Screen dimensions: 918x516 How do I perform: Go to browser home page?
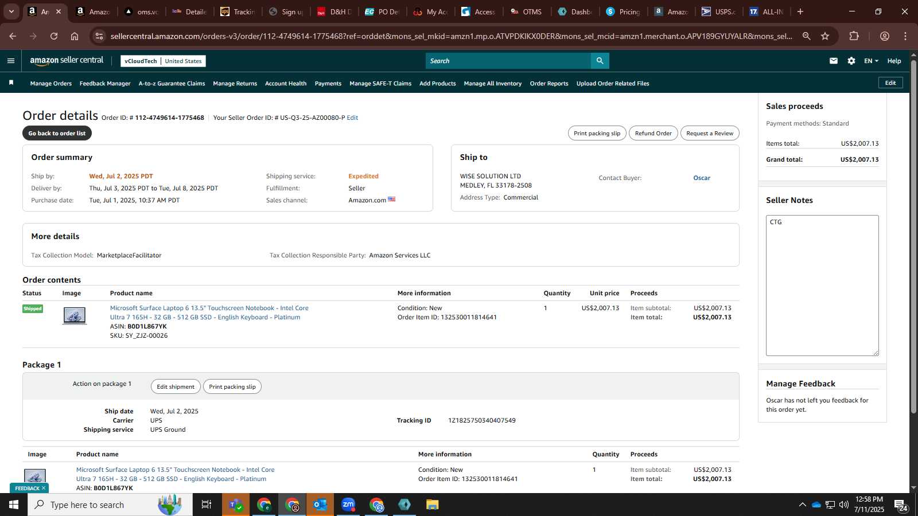tap(75, 36)
